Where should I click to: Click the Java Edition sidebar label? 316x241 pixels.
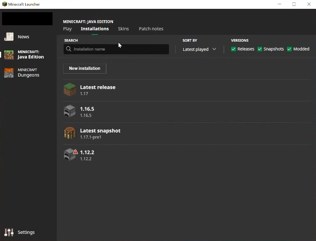(x=30, y=55)
